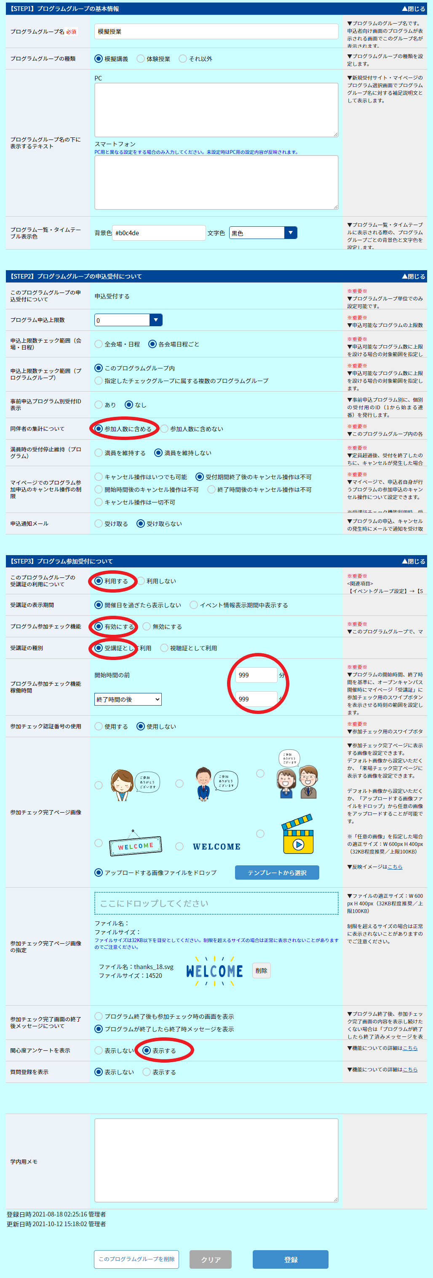Select あり for 受付ID表示

[x=99, y=405]
